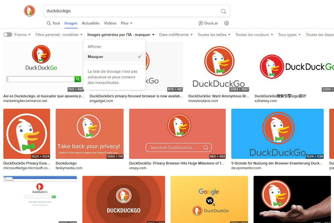
Task: Open Duck.ai chat
Action: pos(208,23)
